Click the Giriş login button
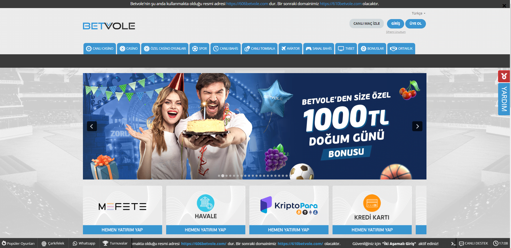This screenshot has width=511, height=248. tap(395, 24)
